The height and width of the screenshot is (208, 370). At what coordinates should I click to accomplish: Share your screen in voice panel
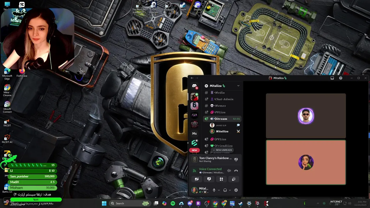pos(209,179)
